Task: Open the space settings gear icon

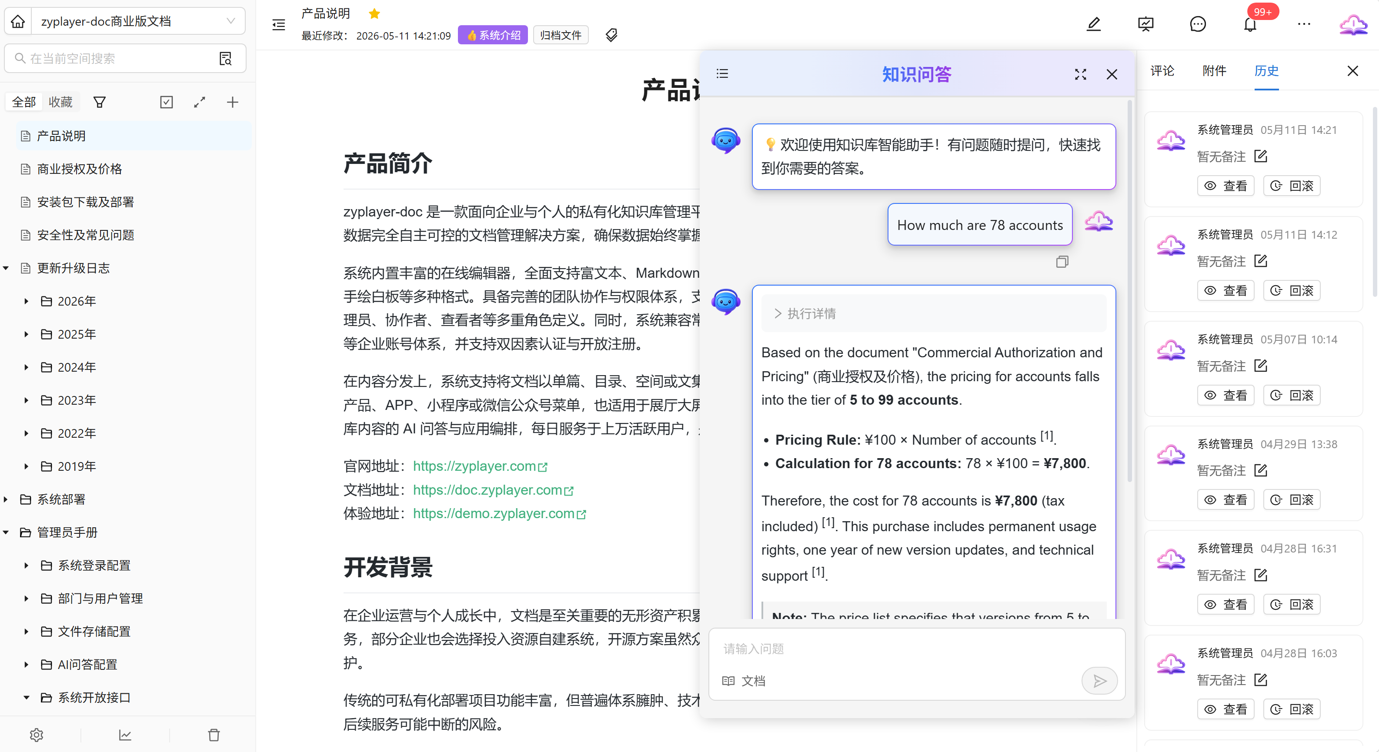Action: (37, 735)
